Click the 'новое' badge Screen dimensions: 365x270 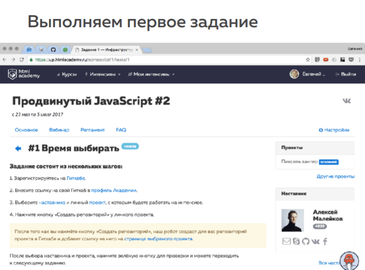tap(130, 146)
